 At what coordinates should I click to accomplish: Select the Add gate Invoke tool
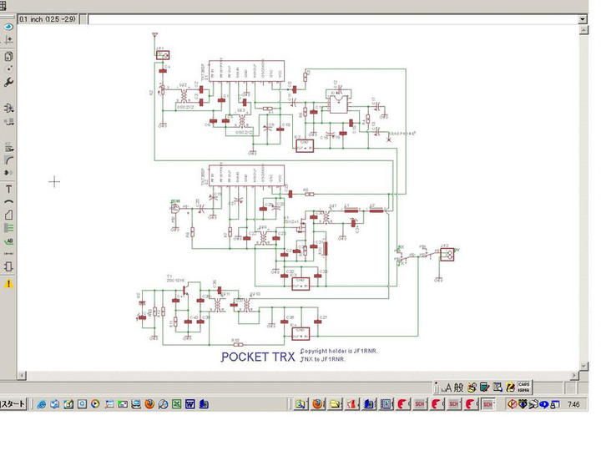coord(8,108)
